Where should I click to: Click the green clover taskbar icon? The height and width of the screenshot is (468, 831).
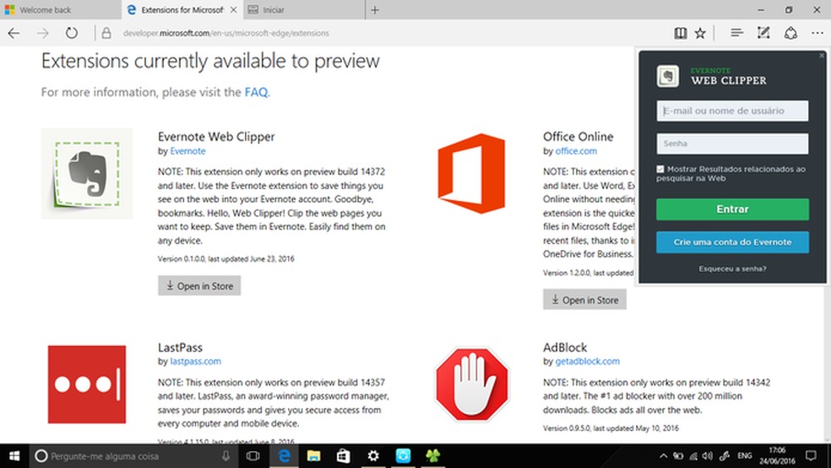point(433,456)
